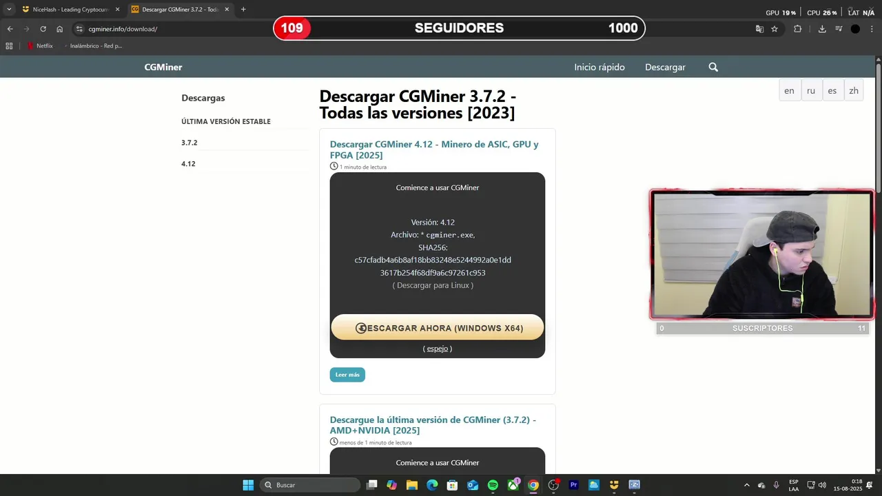Click the browser back arrow
Image resolution: width=882 pixels, height=496 pixels.
point(10,29)
